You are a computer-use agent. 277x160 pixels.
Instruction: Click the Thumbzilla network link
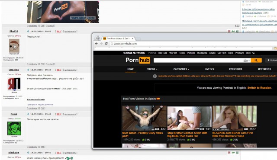click(202, 53)
